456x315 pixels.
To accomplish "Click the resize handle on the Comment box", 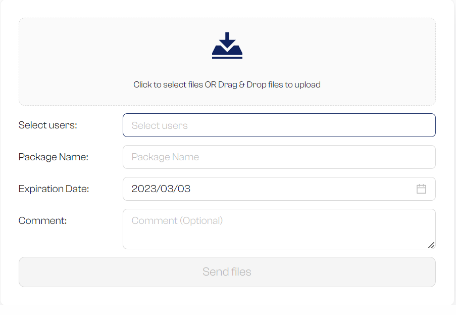I will (431, 246).
